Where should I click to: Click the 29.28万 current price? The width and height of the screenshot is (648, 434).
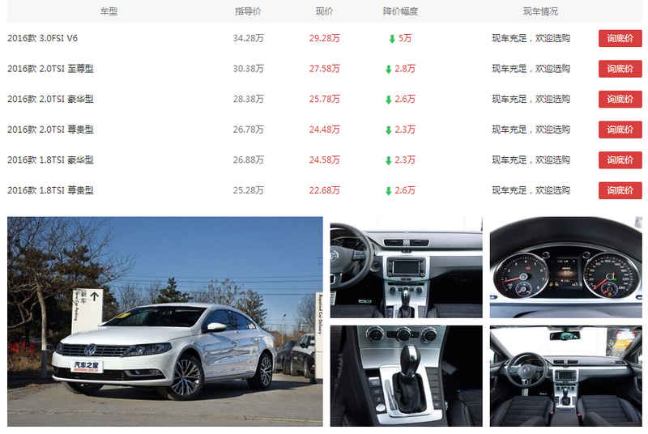click(x=325, y=38)
